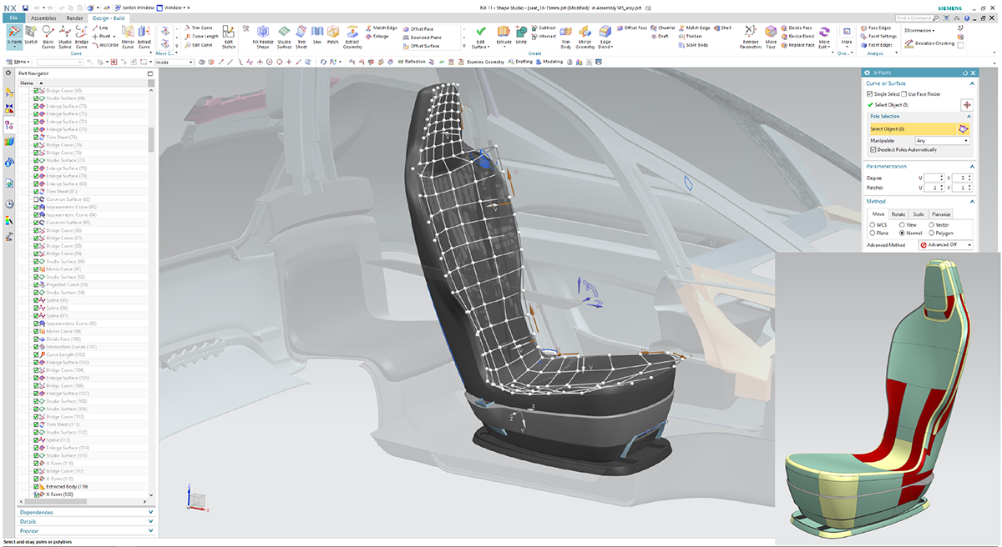Open the Extract Geometry tool
This screenshot has height=547, width=1002.
point(352,33)
